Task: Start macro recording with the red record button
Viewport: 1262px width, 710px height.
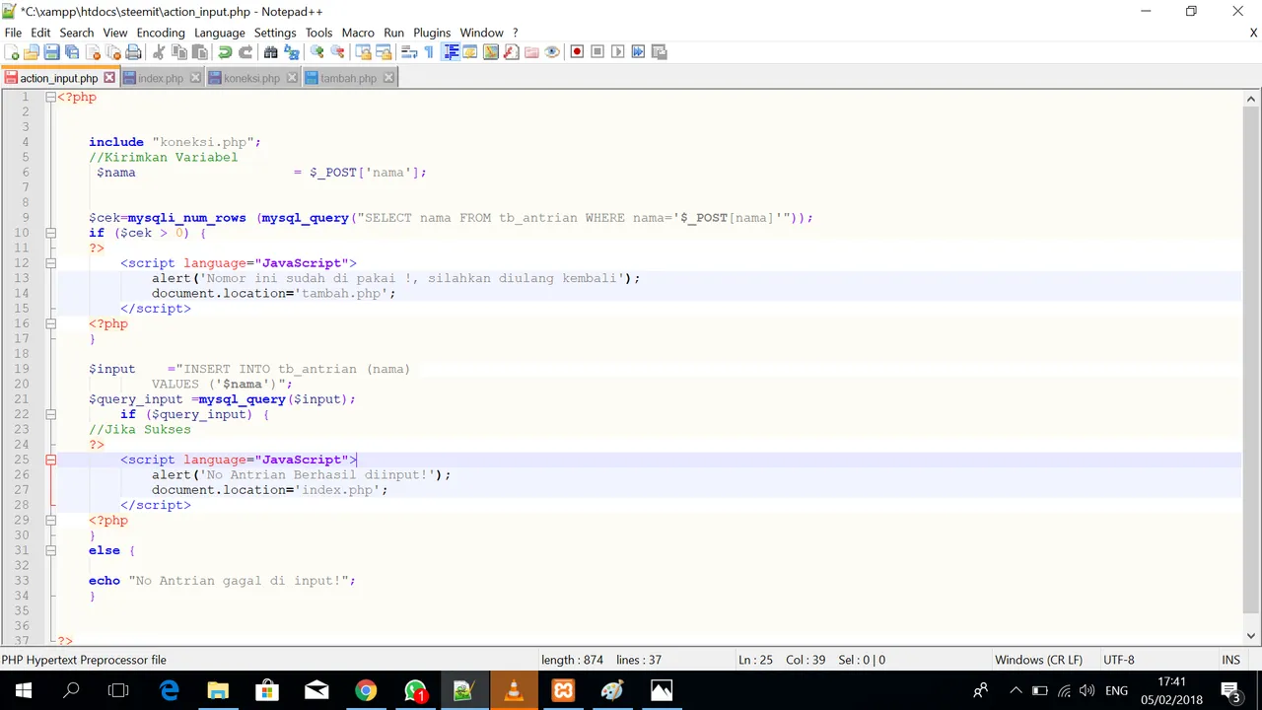Action: [x=578, y=52]
